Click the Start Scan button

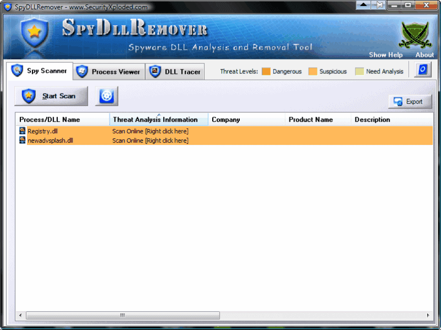pos(51,96)
